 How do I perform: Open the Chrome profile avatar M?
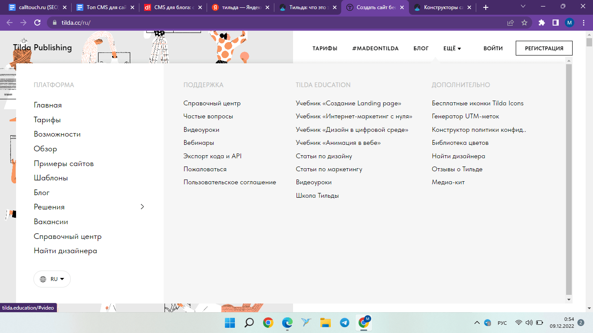tap(569, 23)
